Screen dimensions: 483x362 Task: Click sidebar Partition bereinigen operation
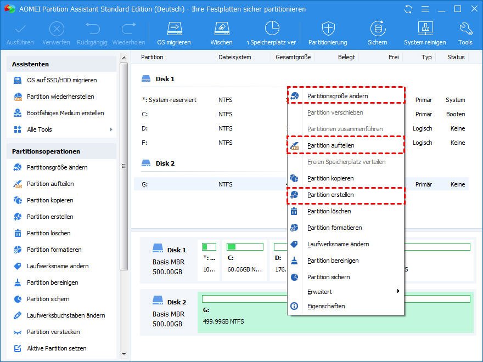tap(53, 282)
